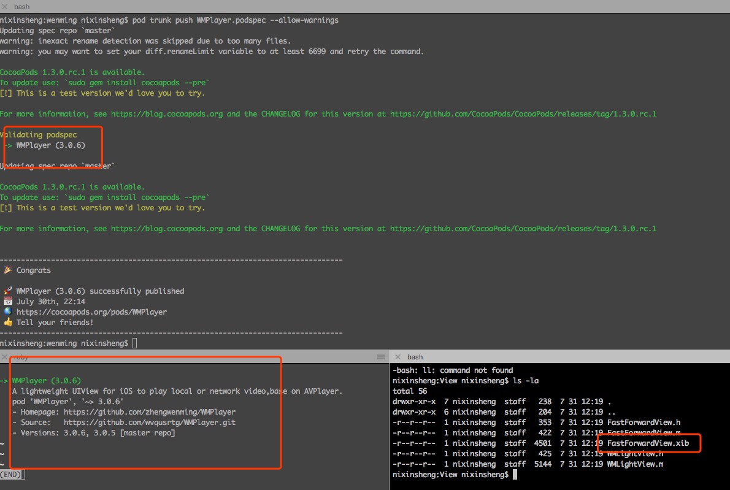Click 'WMPlayer (3.0.6) successfully published' text
The height and width of the screenshot is (490, 730).
(x=100, y=291)
